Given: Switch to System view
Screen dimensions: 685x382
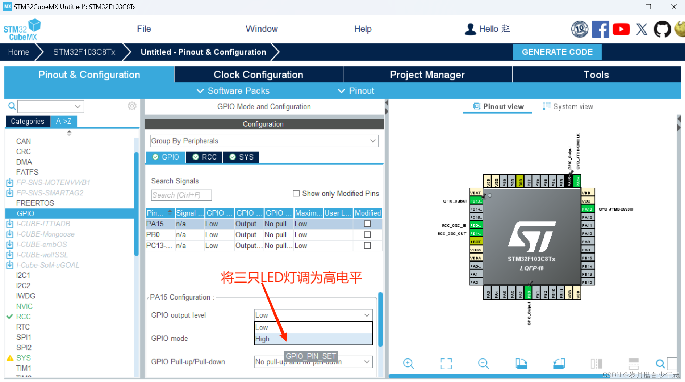Looking at the screenshot, I should (568, 106).
